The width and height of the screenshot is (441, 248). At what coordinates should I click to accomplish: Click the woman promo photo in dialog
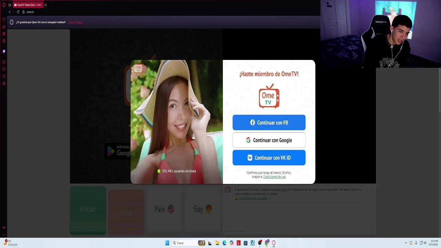(x=177, y=122)
